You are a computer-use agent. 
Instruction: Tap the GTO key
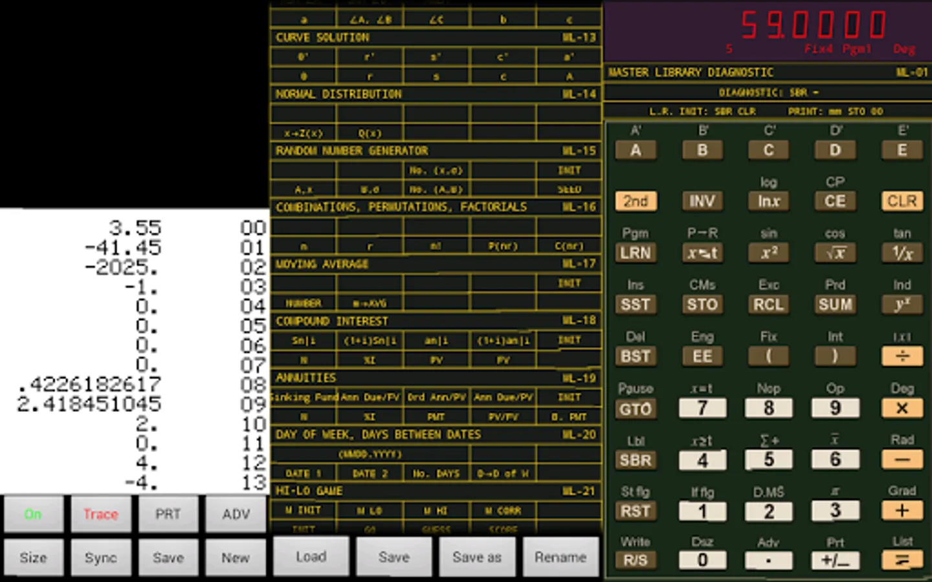[636, 409]
